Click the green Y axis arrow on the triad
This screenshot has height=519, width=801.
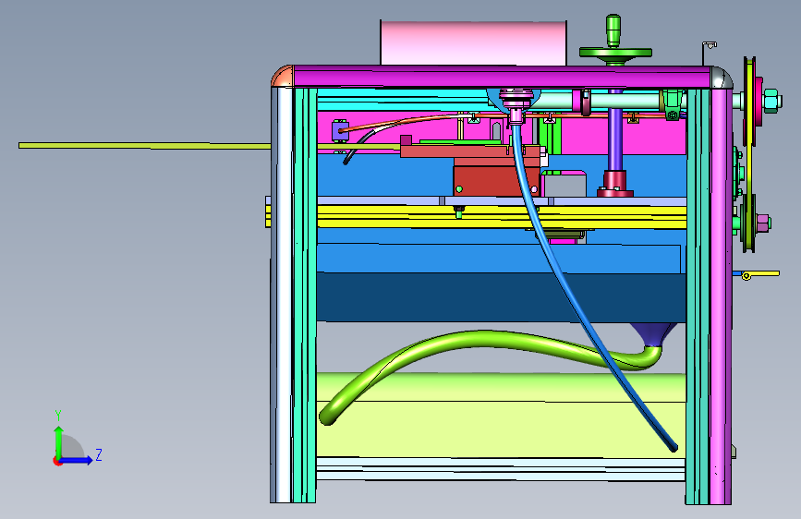click(59, 441)
